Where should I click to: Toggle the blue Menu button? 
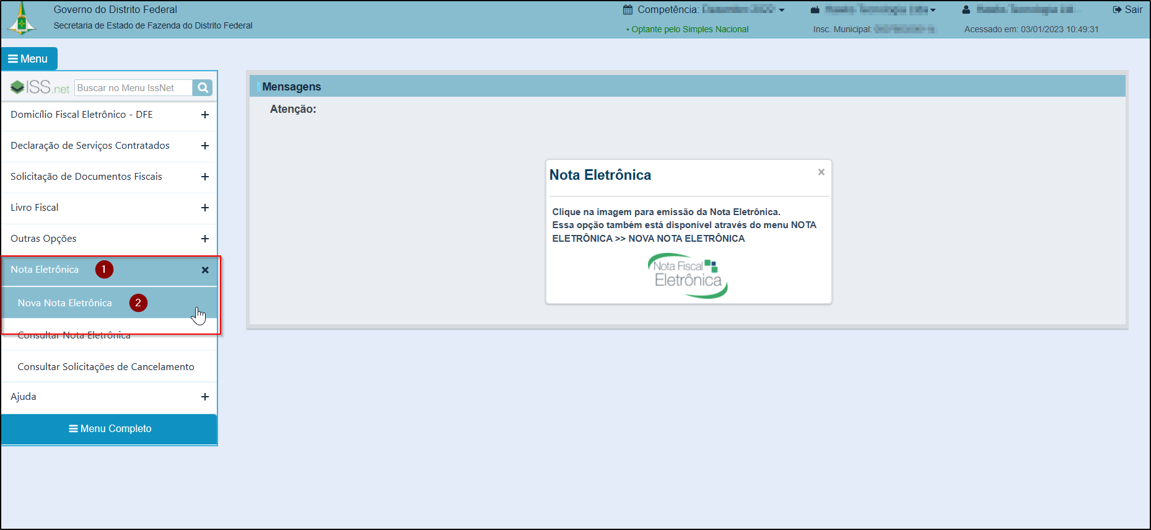[29, 59]
